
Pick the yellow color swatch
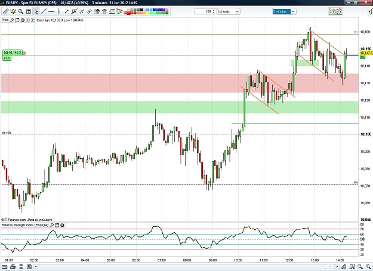click(148, 13)
